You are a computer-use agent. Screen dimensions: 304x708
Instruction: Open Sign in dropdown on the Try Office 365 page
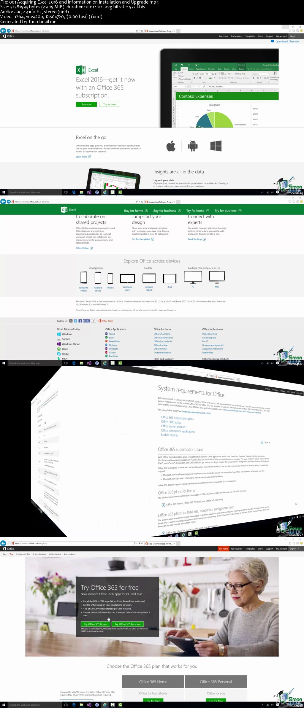294,549
